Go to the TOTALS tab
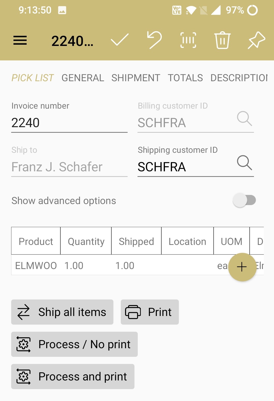Image resolution: width=274 pixels, height=401 pixels. (x=185, y=78)
